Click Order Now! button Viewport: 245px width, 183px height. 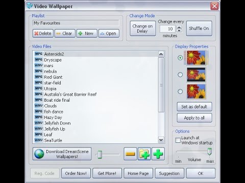click(76, 173)
